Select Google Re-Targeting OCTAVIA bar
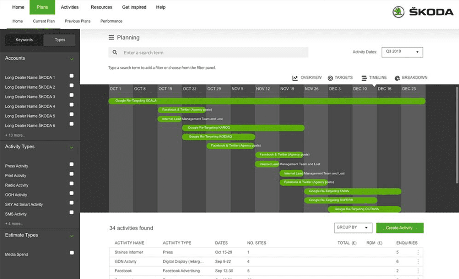Image resolution: width=459 pixels, height=279 pixels. pos(364,209)
